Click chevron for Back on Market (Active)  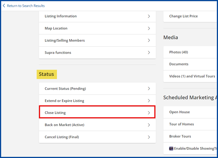149,125
